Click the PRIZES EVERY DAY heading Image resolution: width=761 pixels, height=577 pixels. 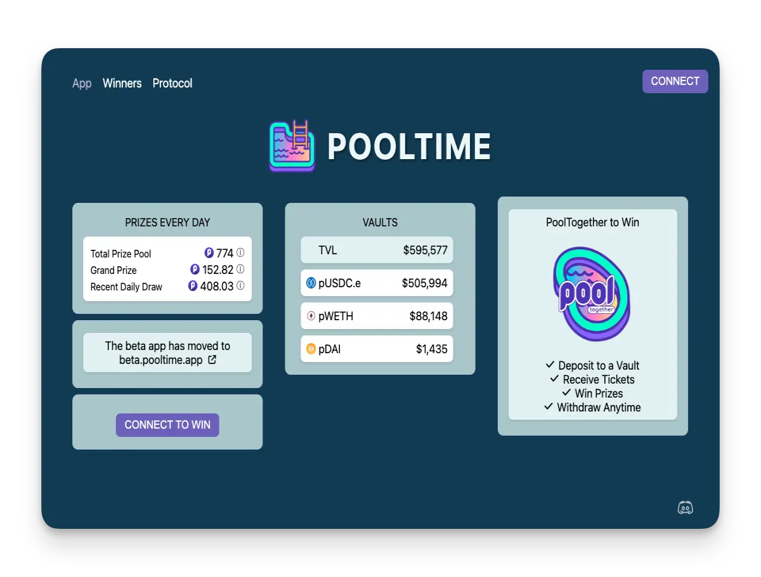167,223
